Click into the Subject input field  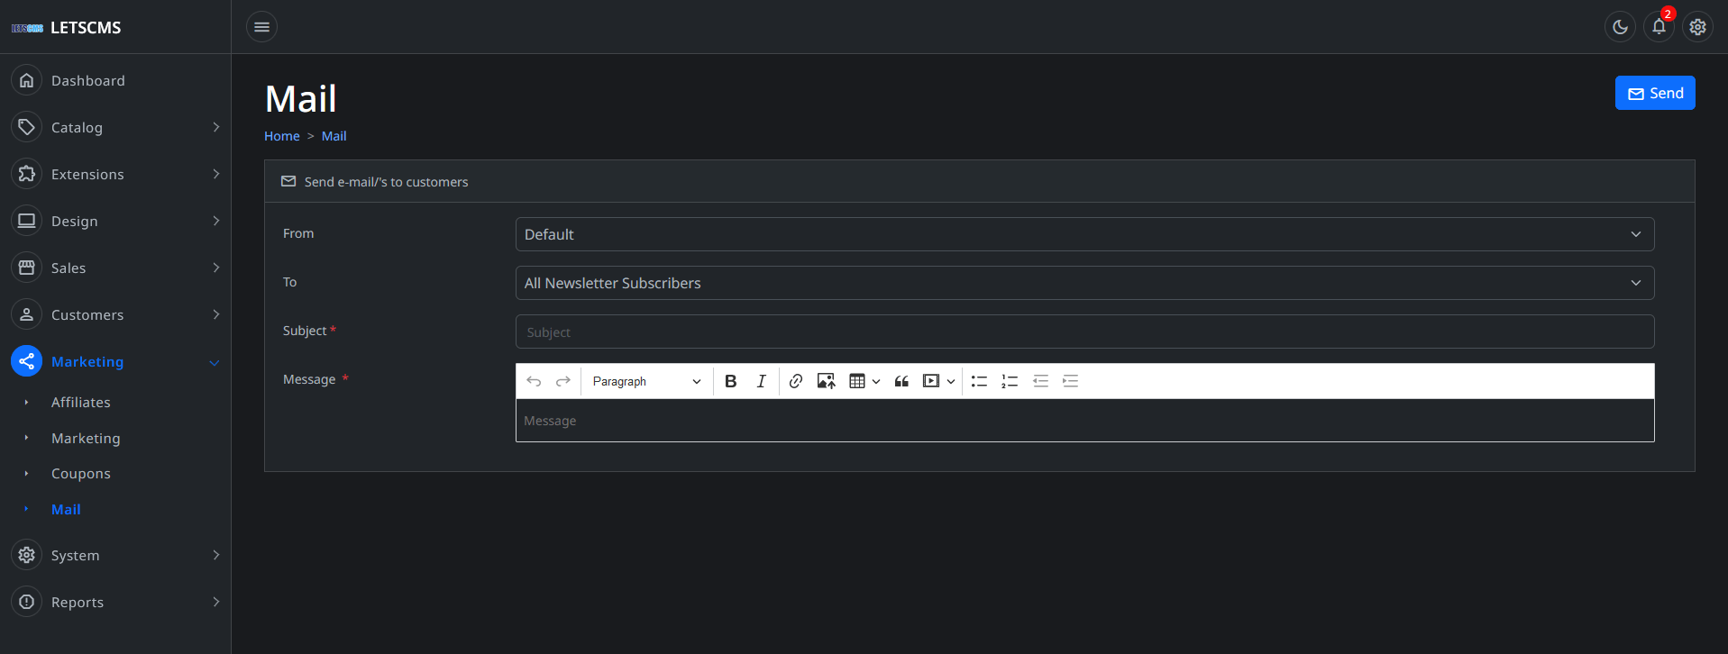pyautogui.click(x=1084, y=332)
